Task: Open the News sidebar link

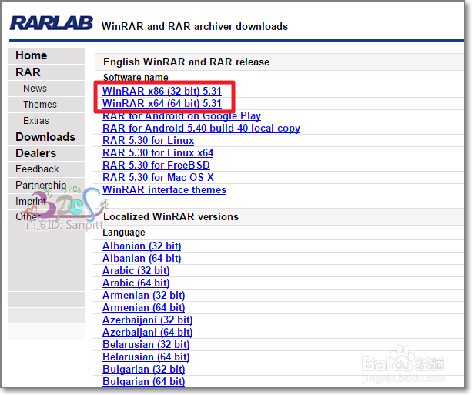Action: (x=35, y=89)
